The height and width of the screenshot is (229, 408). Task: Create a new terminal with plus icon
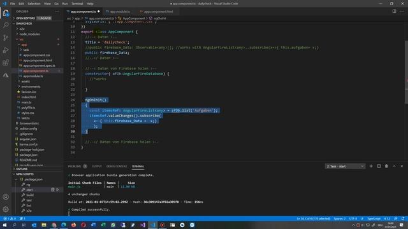371,166
